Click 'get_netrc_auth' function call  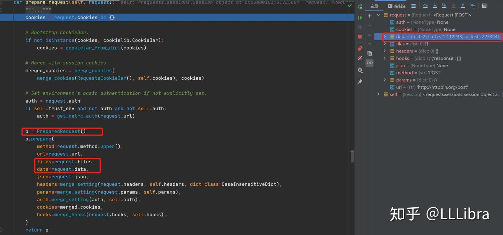click(77, 116)
